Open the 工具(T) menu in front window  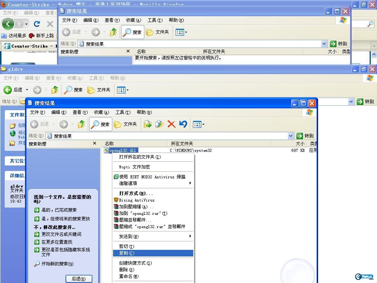pos(123,112)
